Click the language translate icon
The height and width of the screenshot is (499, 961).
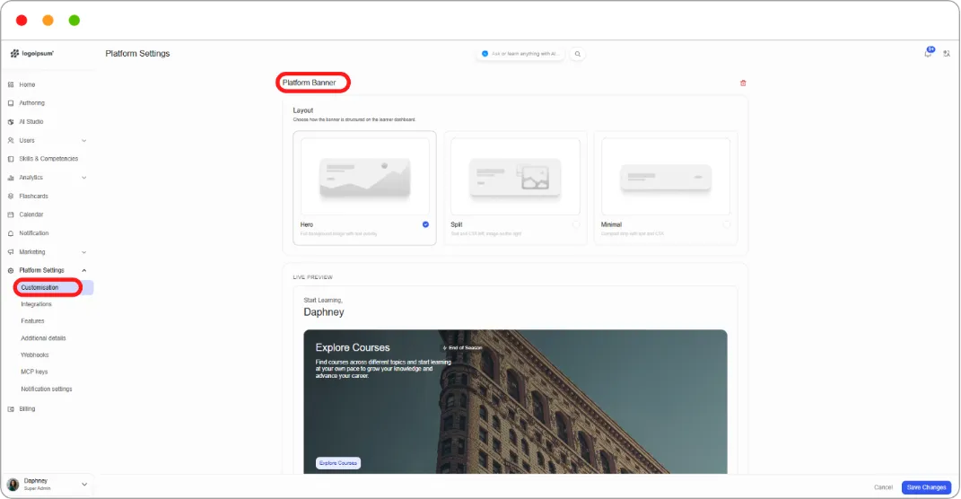[x=947, y=54]
